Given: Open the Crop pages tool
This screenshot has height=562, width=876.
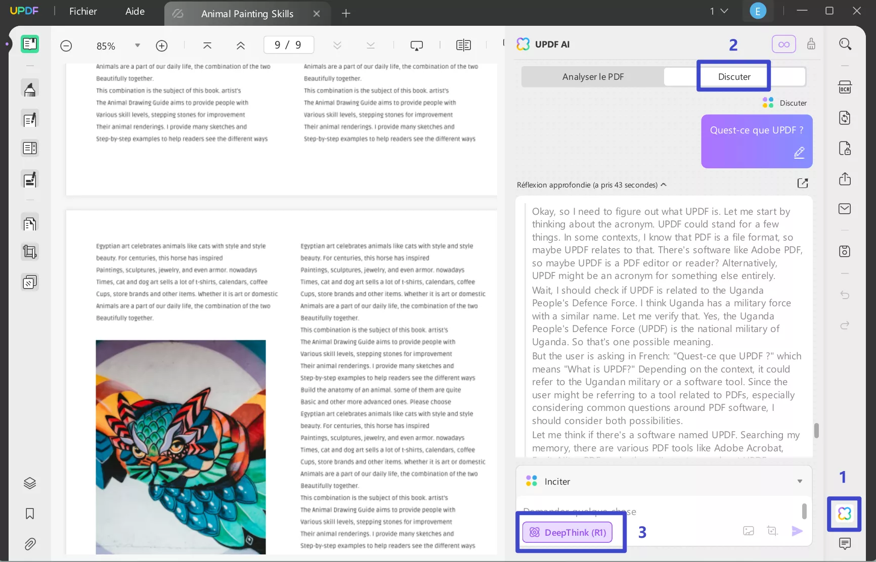Looking at the screenshot, I should [30, 252].
